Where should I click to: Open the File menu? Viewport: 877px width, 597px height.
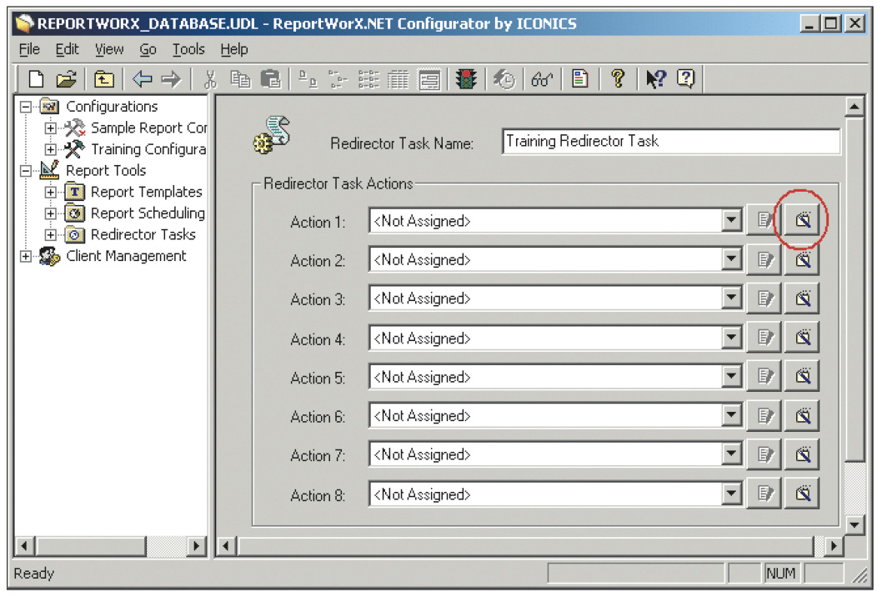click(x=29, y=49)
